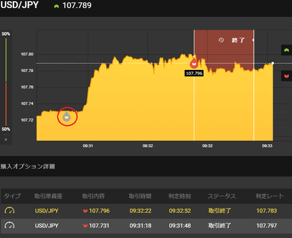Click the judgment time 09:31:48
The image size is (292, 238).
[180, 226]
